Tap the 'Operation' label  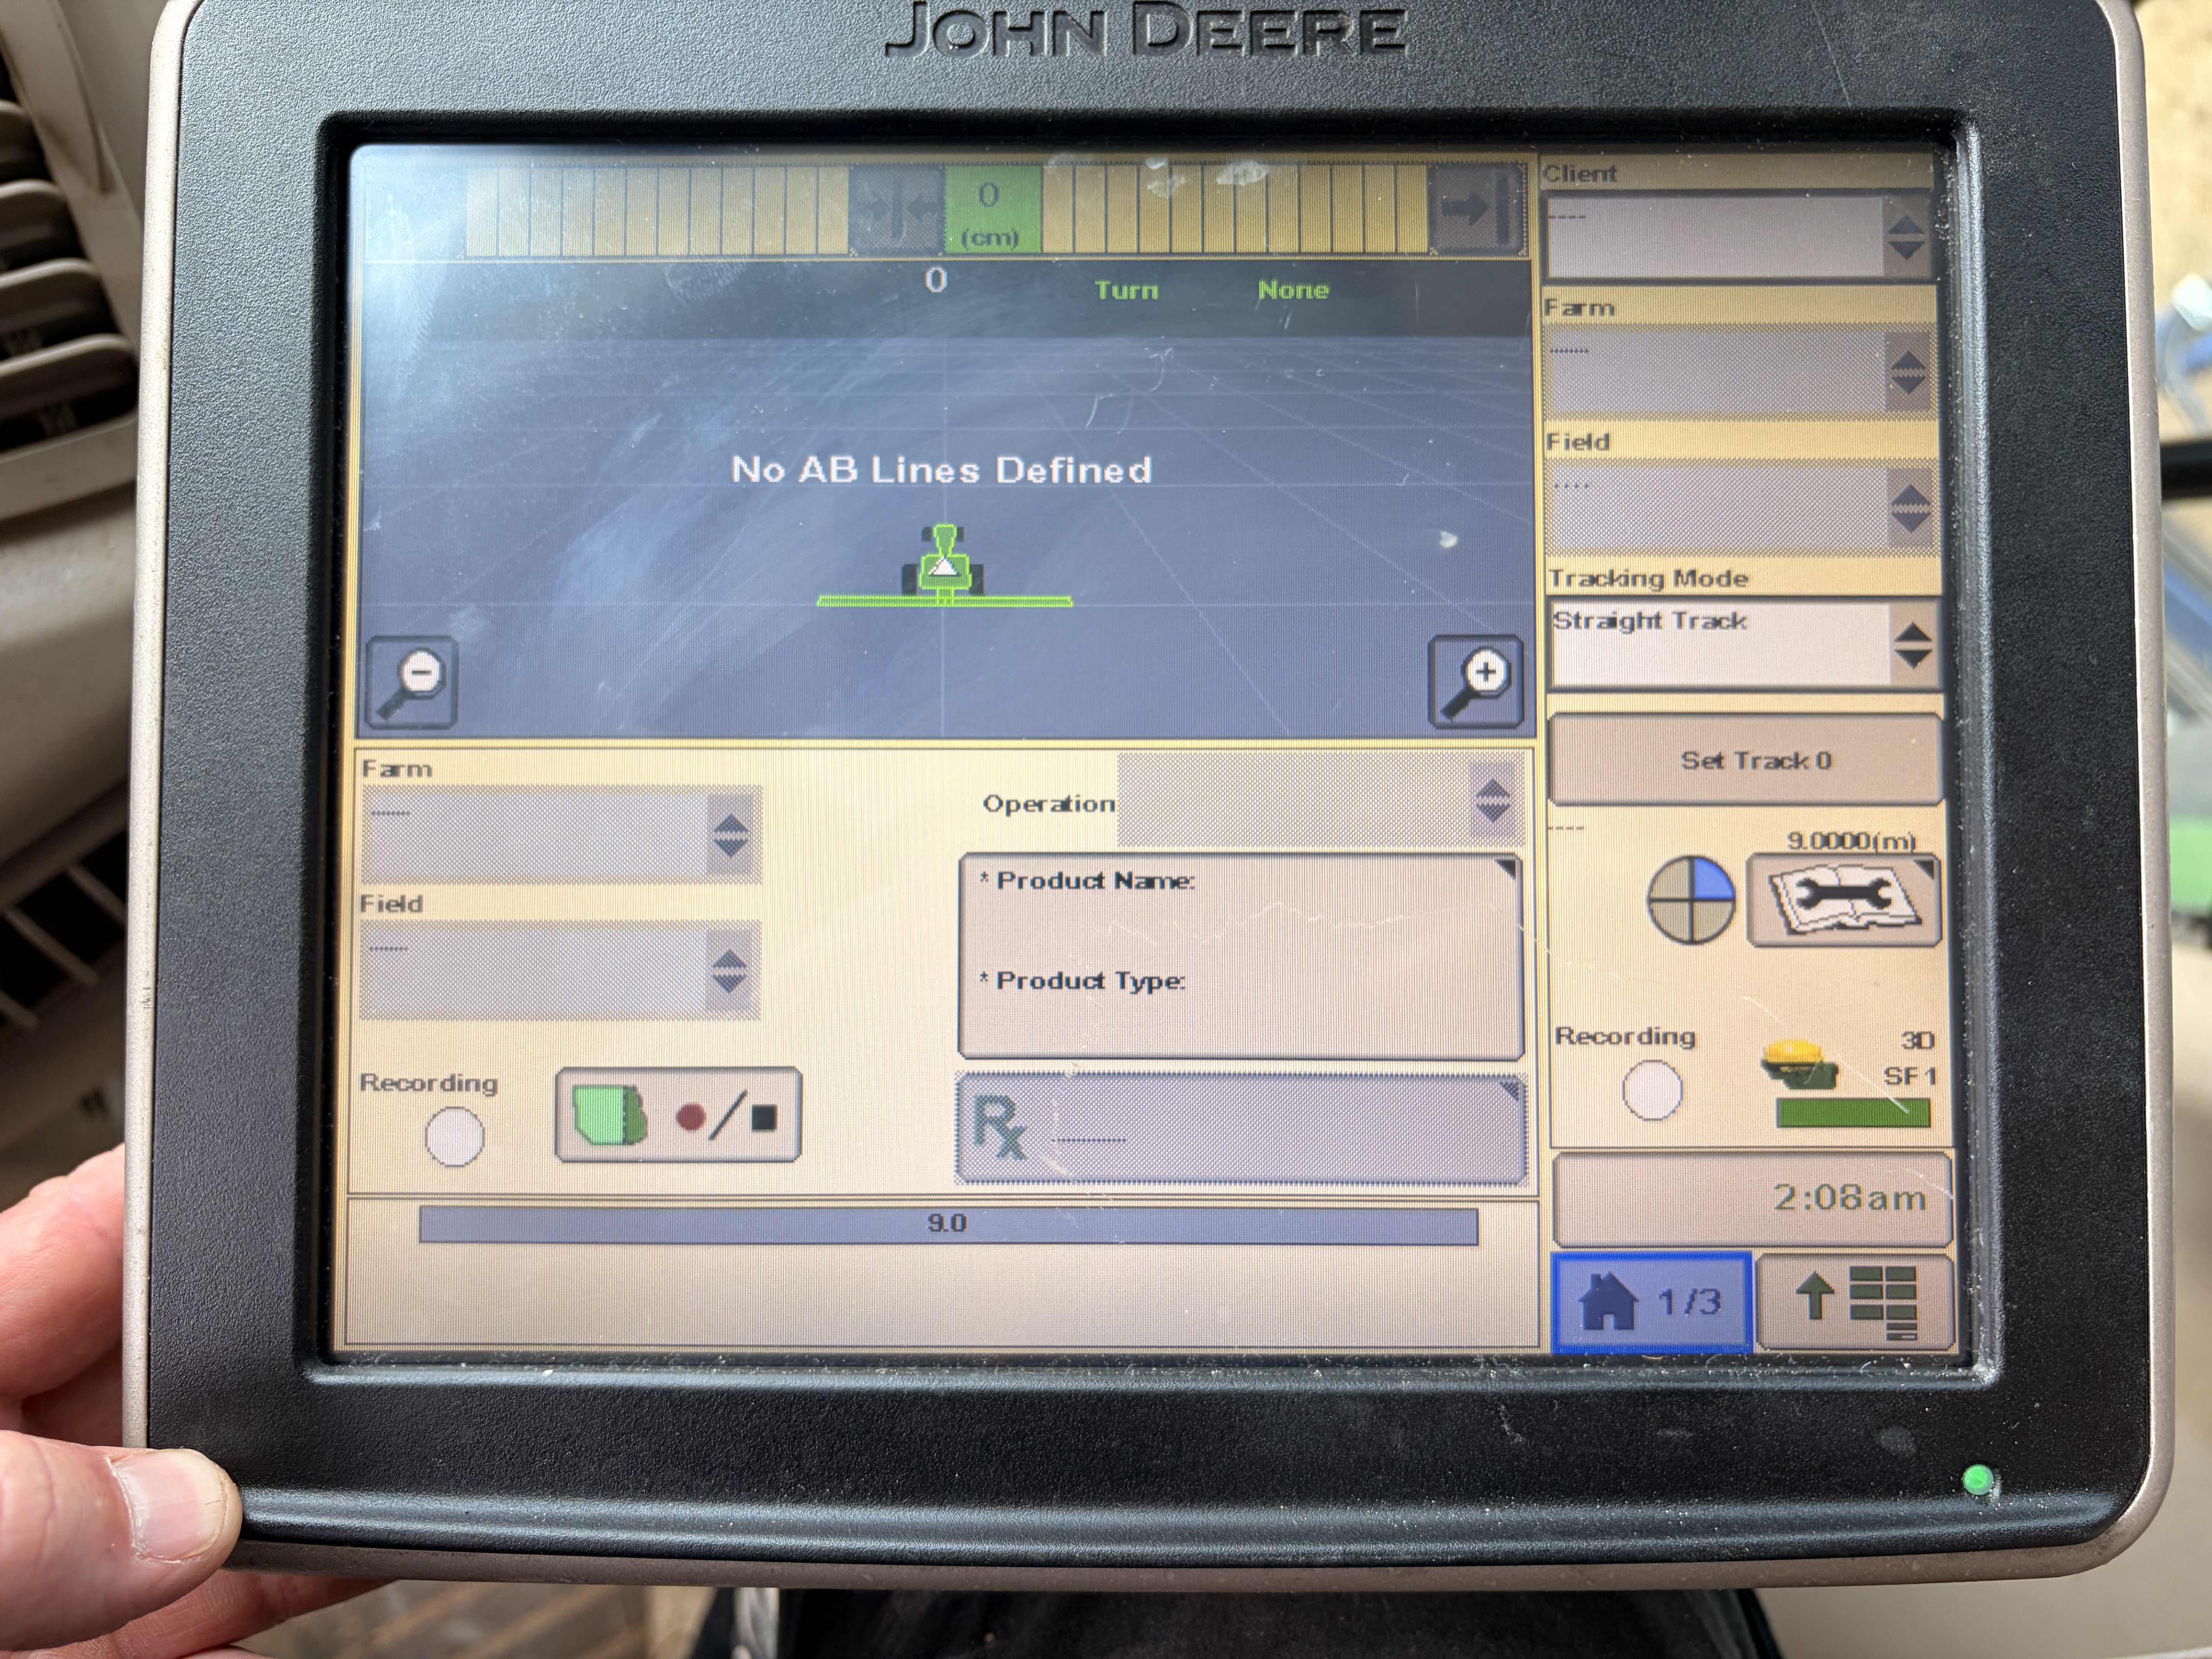pos(1049,804)
